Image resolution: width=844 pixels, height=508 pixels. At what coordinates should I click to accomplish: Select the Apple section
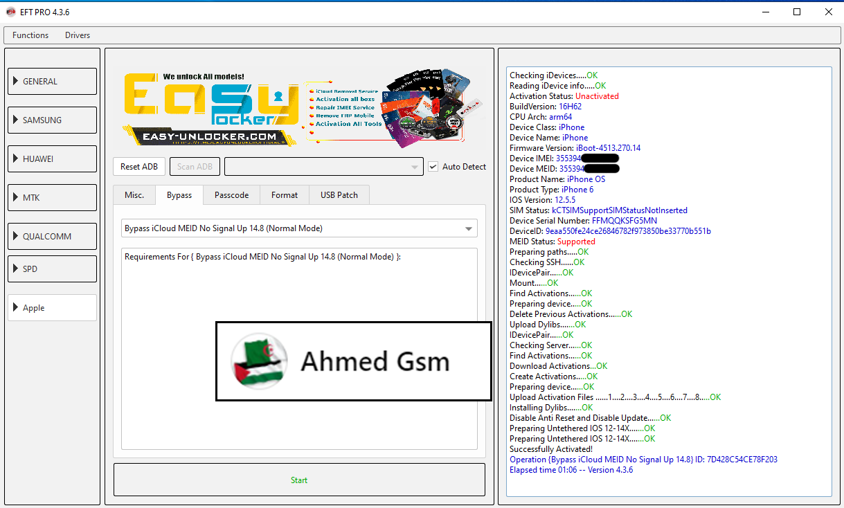pyautogui.click(x=52, y=307)
